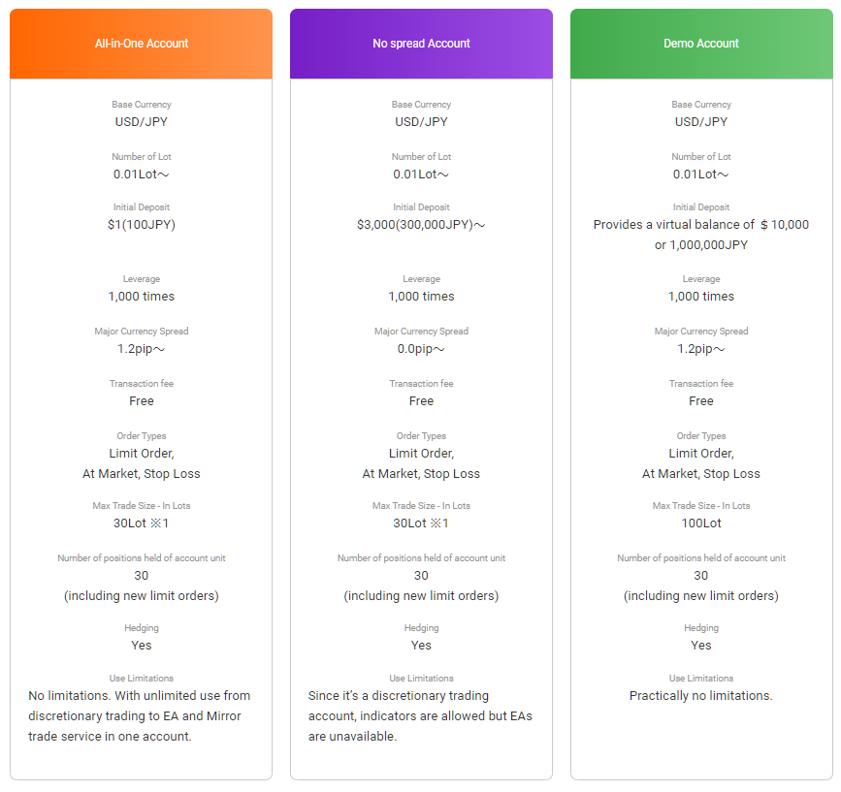The width and height of the screenshot is (841, 792).
Task: Click Leverage 1,000 times in No spread column
Action: 421,297
